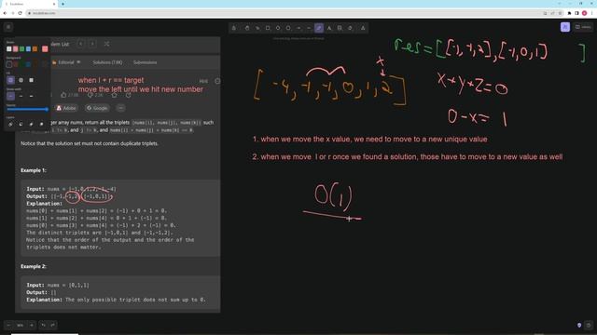This screenshot has height=335, width=597.
Task: Select the Line tool
Action: tap(309, 28)
